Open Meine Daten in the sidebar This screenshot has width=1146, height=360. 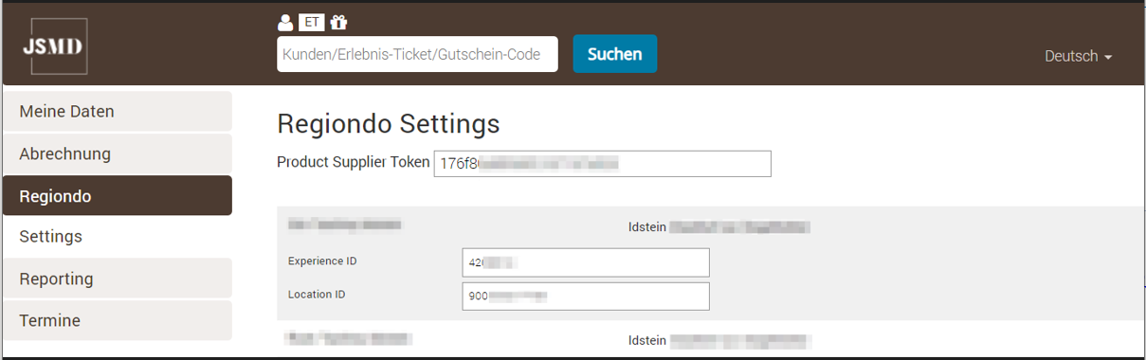coord(117,111)
